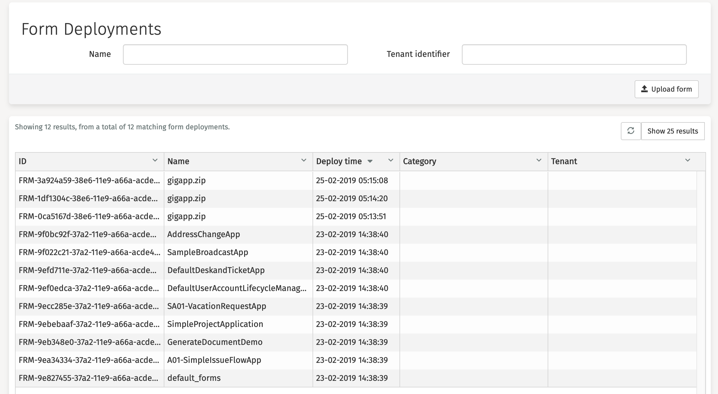This screenshot has height=394, width=718.
Task: Open the Name column menu chevron
Action: 304,160
